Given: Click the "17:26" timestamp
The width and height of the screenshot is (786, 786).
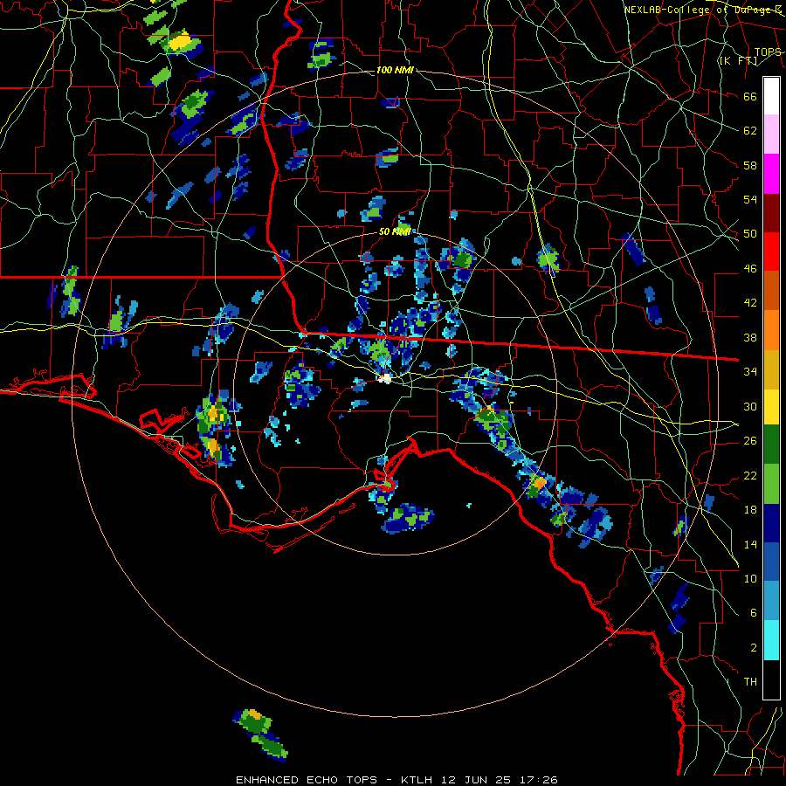Looking at the screenshot, I should (x=539, y=780).
